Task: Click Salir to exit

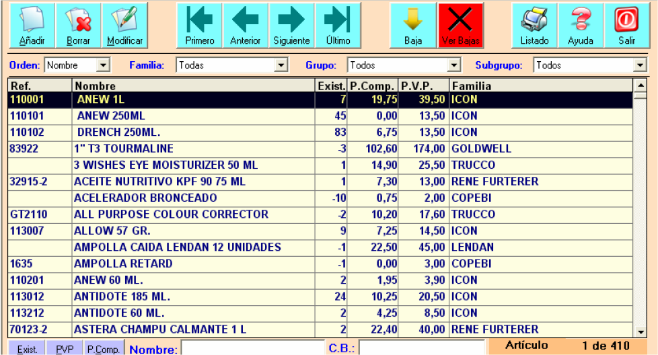Action: tap(626, 25)
